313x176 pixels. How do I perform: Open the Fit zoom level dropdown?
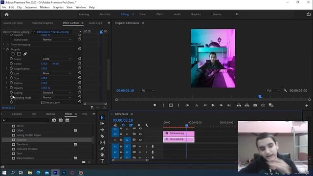pyautogui.click(x=148, y=90)
